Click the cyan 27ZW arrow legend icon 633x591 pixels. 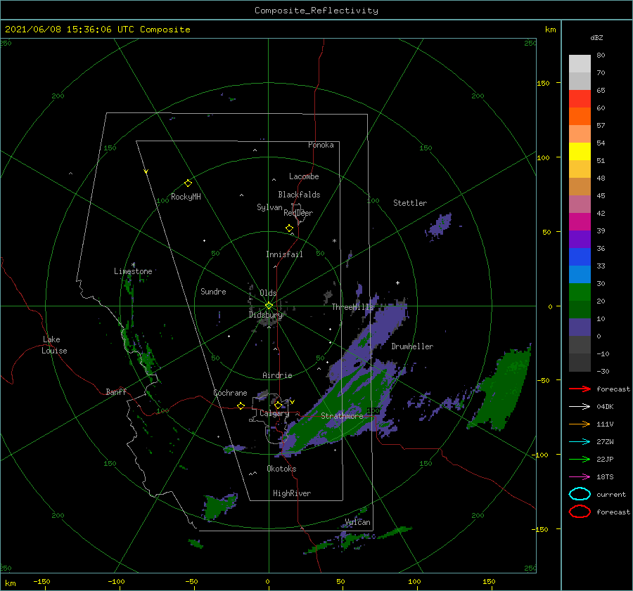point(580,442)
